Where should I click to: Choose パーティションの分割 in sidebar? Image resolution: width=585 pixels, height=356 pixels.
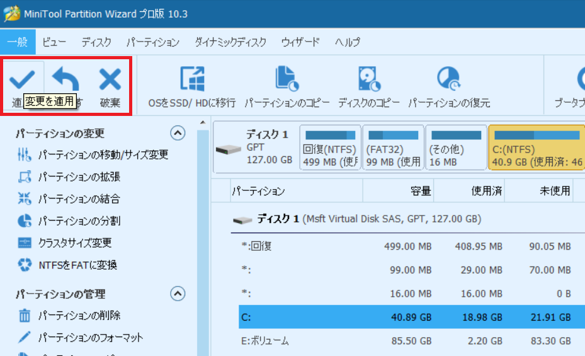[69, 221]
